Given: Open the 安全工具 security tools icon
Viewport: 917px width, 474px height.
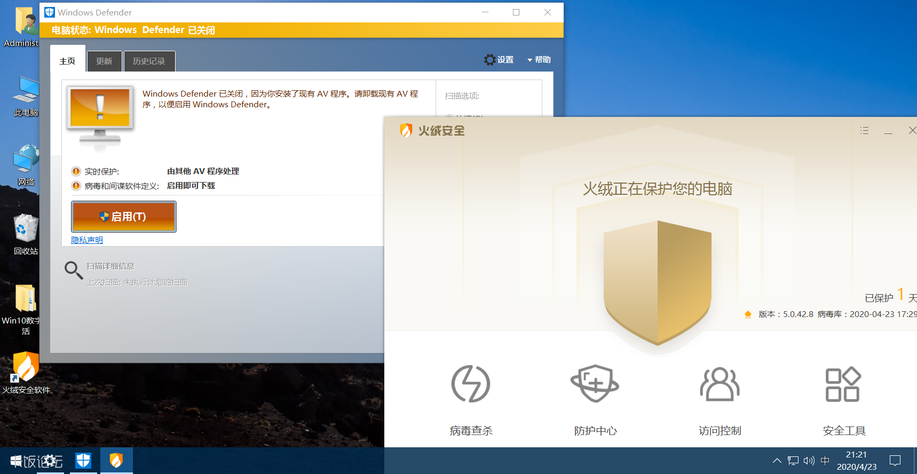Looking at the screenshot, I should tap(843, 384).
